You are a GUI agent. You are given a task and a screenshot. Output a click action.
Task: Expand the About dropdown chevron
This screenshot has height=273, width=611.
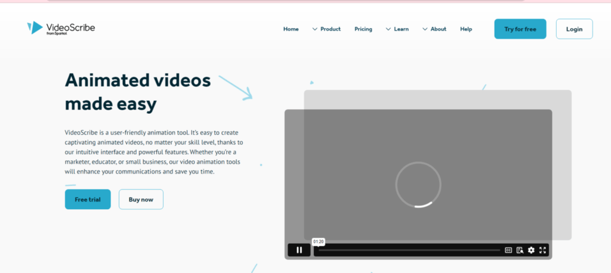pyautogui.click(x=425, y=29)
